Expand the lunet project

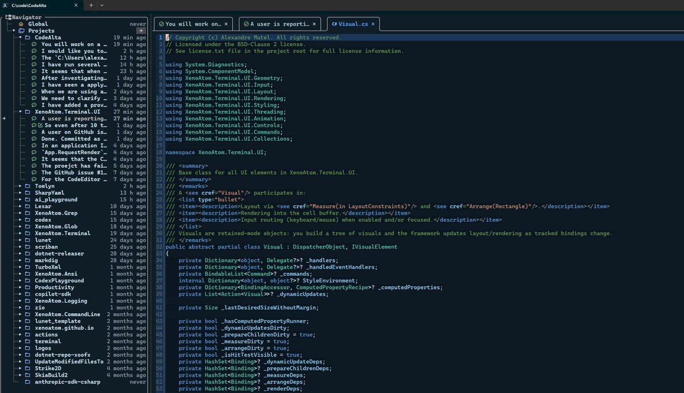pyautogui.click(x=21, y=240)
